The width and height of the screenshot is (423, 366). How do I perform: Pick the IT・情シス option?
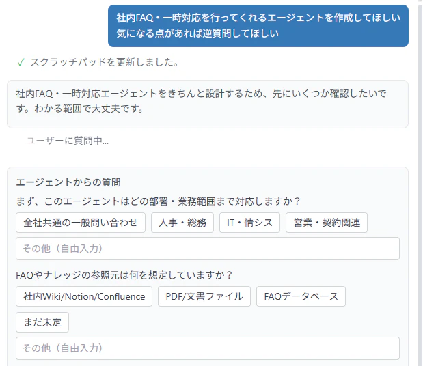(249, 223)
